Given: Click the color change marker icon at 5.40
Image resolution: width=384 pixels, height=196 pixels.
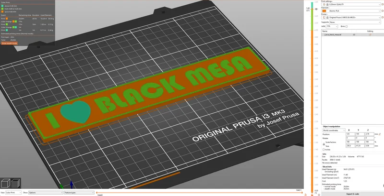Looking at the screenshot, I should pyautogui.click(x=316, y=9).
